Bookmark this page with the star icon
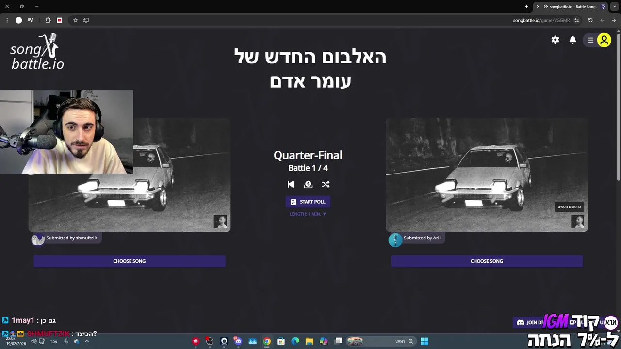This screenshot has height=349, width=621. coord(76,20)
